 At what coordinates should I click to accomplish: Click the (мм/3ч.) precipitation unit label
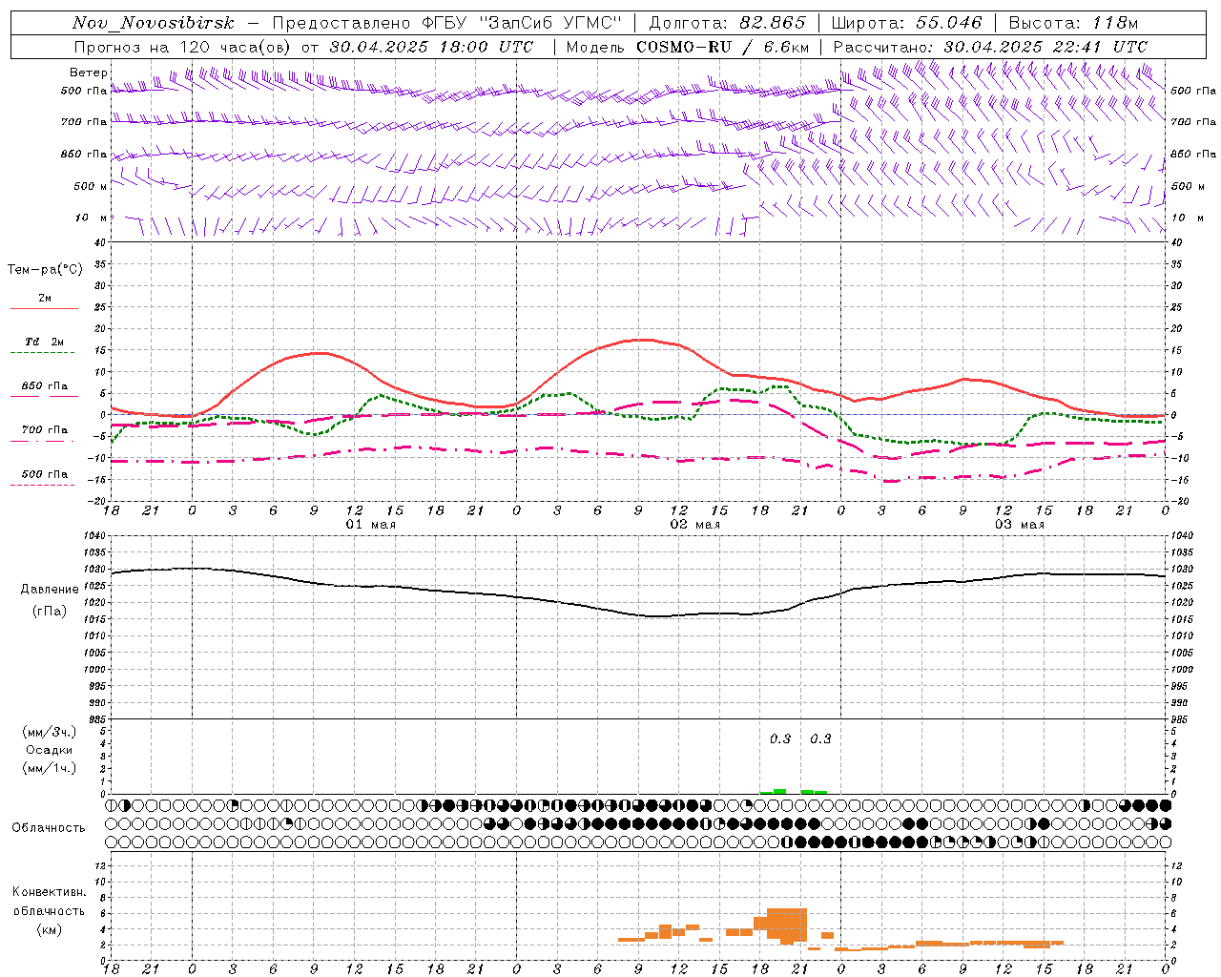(50, 732)
